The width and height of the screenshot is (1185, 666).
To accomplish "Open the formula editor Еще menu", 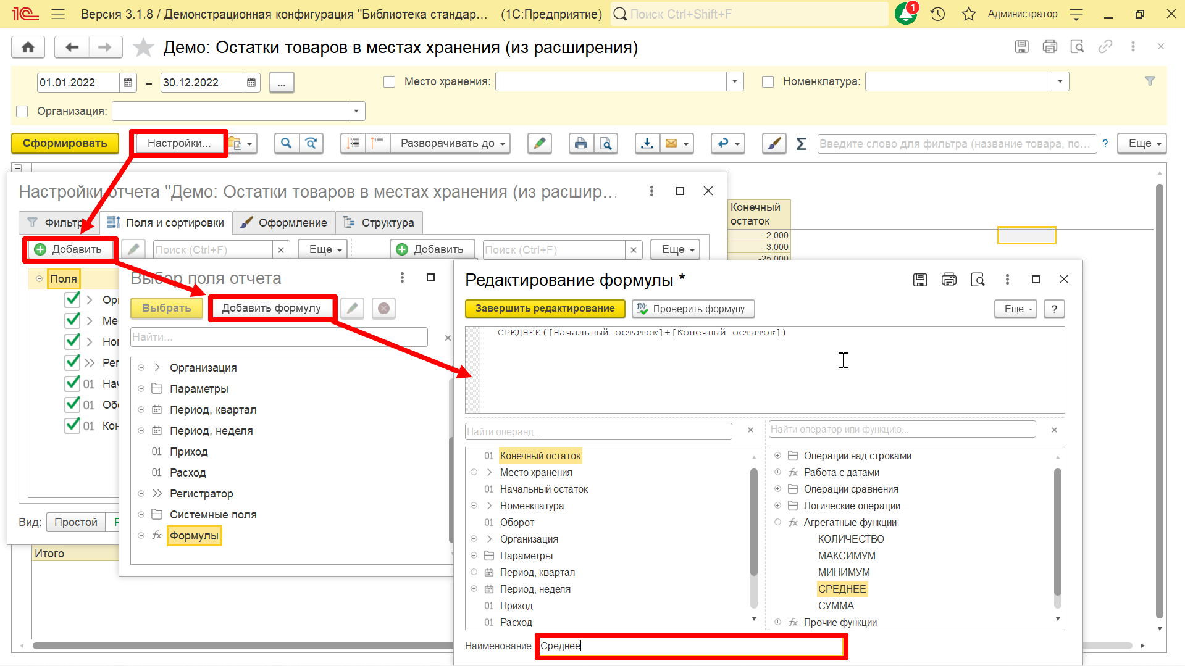I will pos(1017,309).
